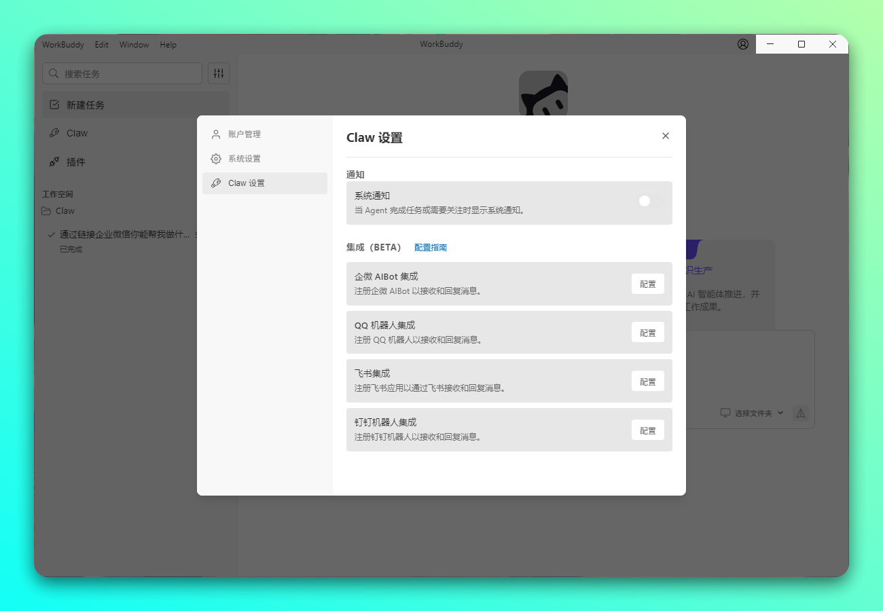This screenshot has height=611, width=883.
Task: Open the 选择文件夹 dropdown
Action: point(753,413)
